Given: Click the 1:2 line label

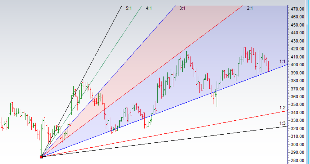Looking at the screenshot, I should (282, 108).
